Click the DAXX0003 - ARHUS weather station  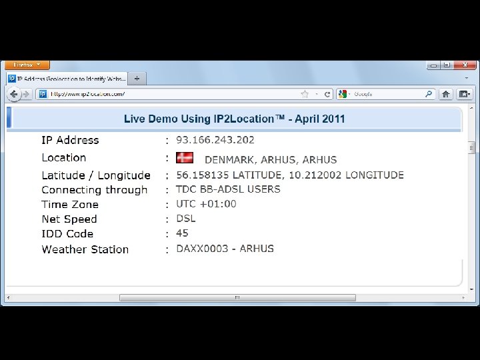pos(225,249)
